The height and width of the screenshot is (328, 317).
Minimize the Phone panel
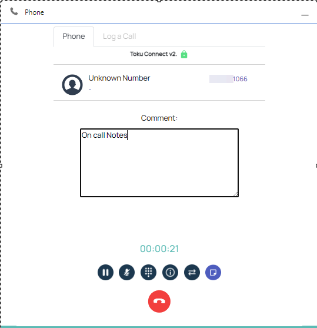pos(305,15)
